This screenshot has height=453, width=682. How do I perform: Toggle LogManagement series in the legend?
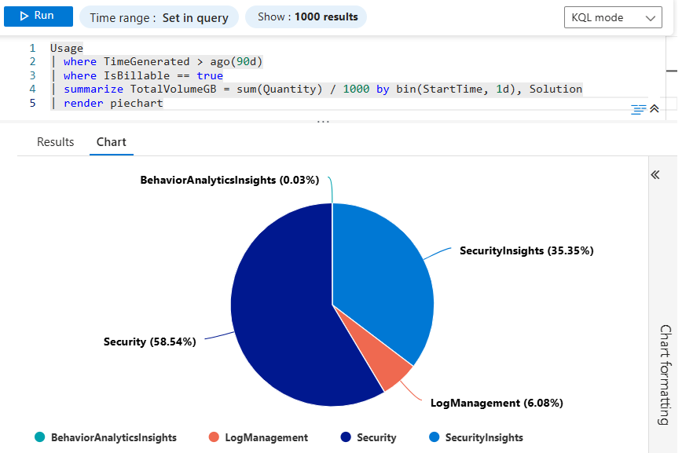(x=266, y=437)
